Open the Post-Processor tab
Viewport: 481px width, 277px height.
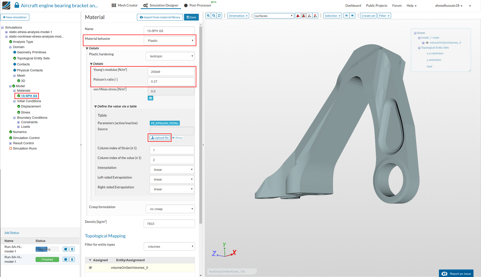(198, 6)
